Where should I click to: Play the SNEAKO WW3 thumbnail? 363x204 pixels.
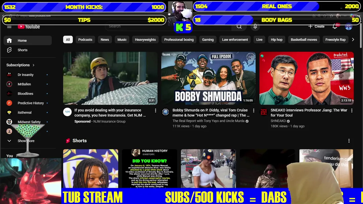click(x=306, y=78)
